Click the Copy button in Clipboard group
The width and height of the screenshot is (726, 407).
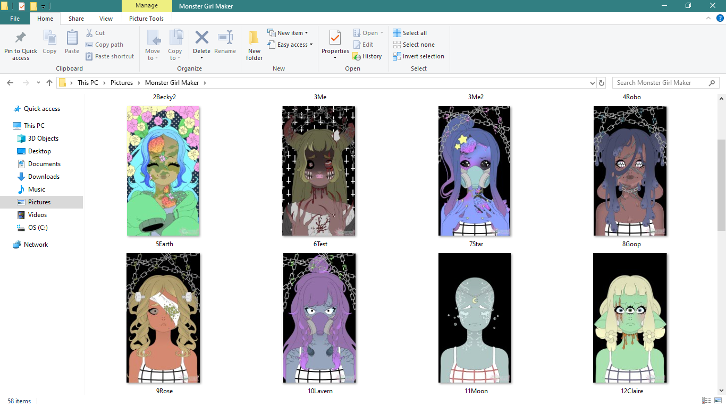tap(49, 42)
